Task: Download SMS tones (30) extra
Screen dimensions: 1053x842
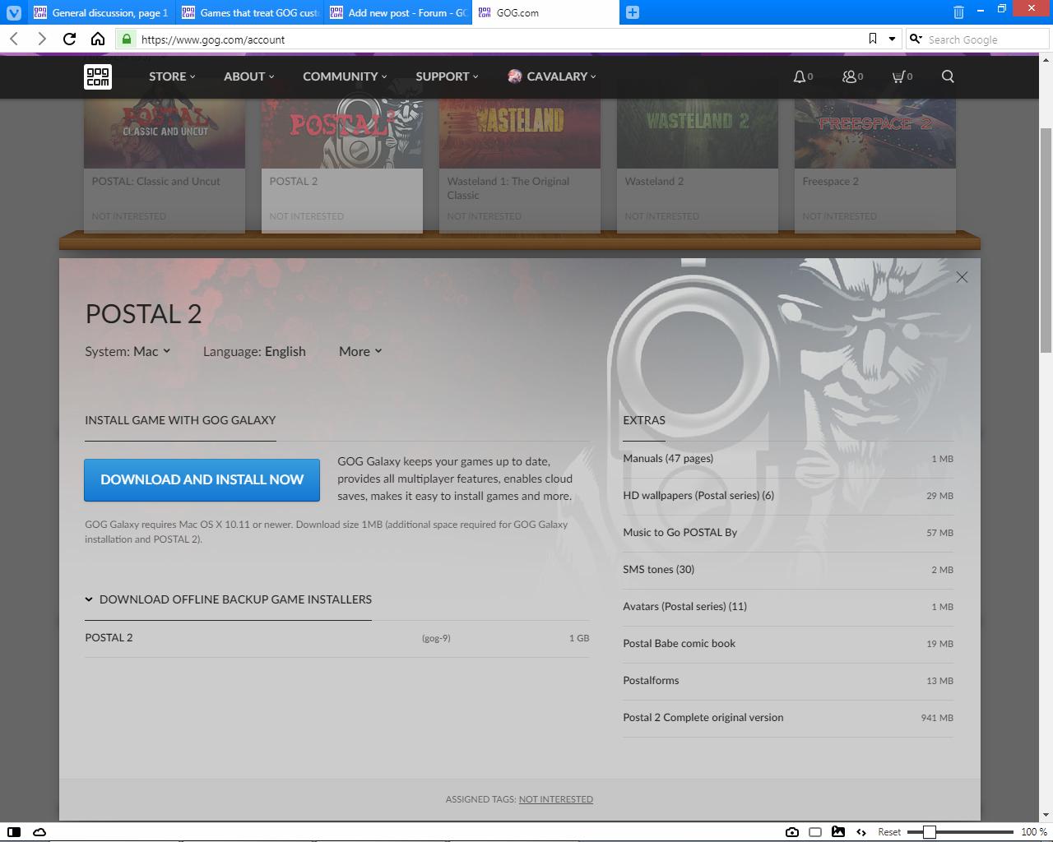Action: click(x=788, y=570)
